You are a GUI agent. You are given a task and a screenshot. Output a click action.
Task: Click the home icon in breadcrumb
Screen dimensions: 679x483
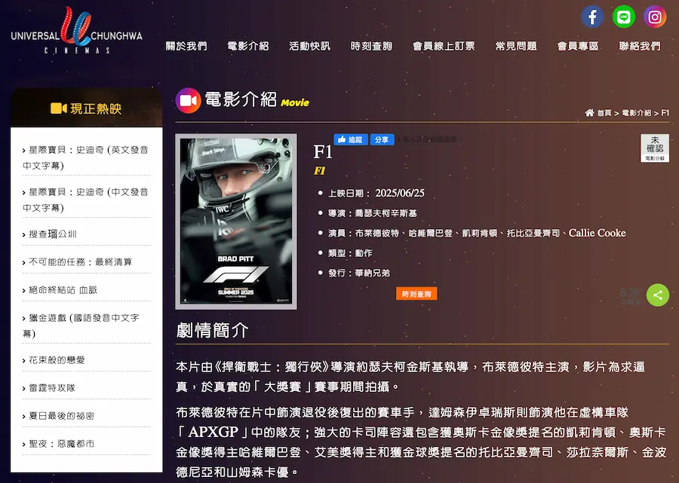tap(589, 113)
